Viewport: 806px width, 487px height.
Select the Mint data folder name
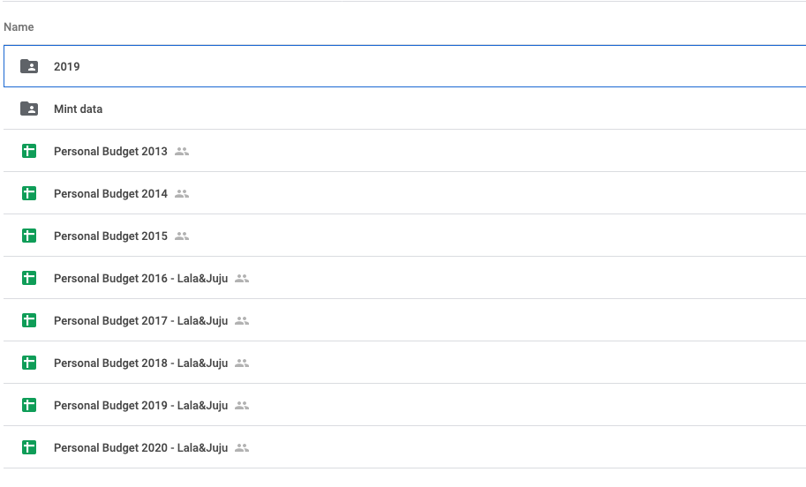pos(79,109)
